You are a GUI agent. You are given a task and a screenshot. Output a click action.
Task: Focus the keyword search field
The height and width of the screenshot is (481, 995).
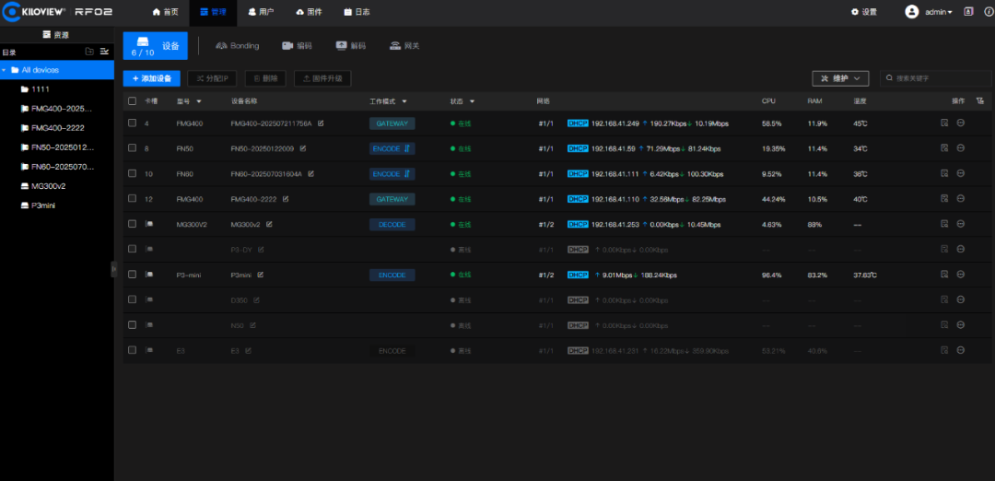[x=929, y=79]
